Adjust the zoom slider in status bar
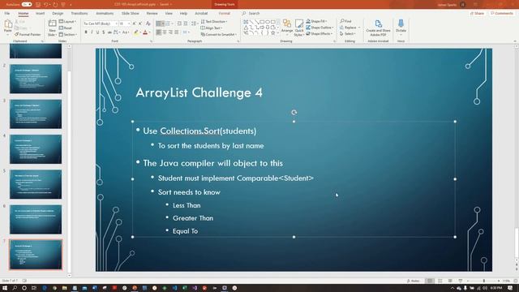Viewport: 519px width, 292px height. click(483, 281)
